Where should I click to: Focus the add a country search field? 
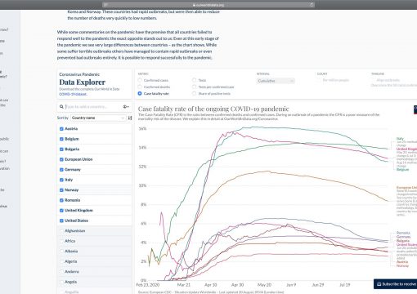click(x=92, y=107)
